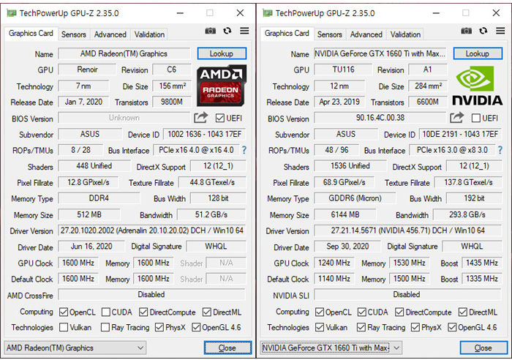Select the Graphics Card tab in the AMD window
Viewport: 512px width, 360px height.
pyautogui.click(x=31, y=34)
